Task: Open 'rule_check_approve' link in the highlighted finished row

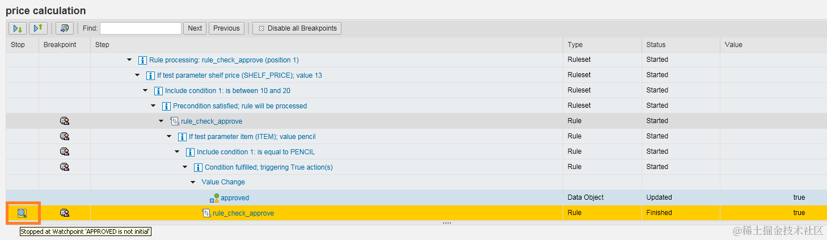Action: tap(243, 213)
